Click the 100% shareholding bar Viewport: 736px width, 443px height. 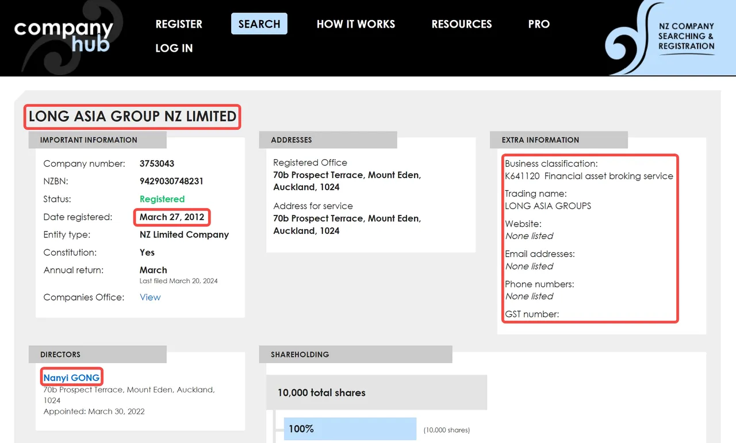point(350,429)
